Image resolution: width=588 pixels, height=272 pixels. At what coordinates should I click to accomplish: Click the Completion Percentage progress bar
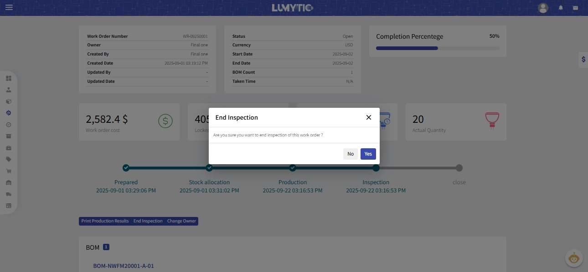coord(437,48)
